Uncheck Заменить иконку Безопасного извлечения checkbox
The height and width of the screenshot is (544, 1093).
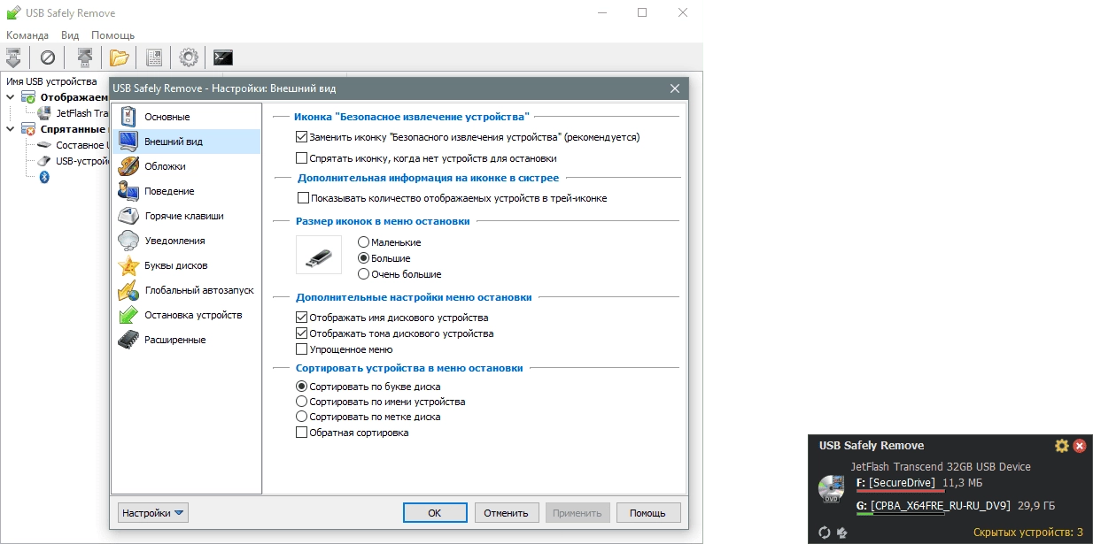(x=302, y=137)
